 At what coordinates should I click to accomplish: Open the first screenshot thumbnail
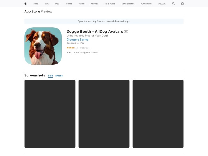pyautogui.click(x=50, y=114)
